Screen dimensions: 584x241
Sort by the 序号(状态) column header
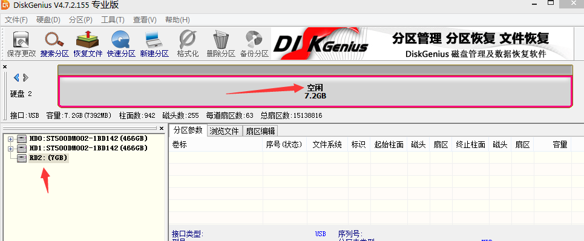pos(284,145)
